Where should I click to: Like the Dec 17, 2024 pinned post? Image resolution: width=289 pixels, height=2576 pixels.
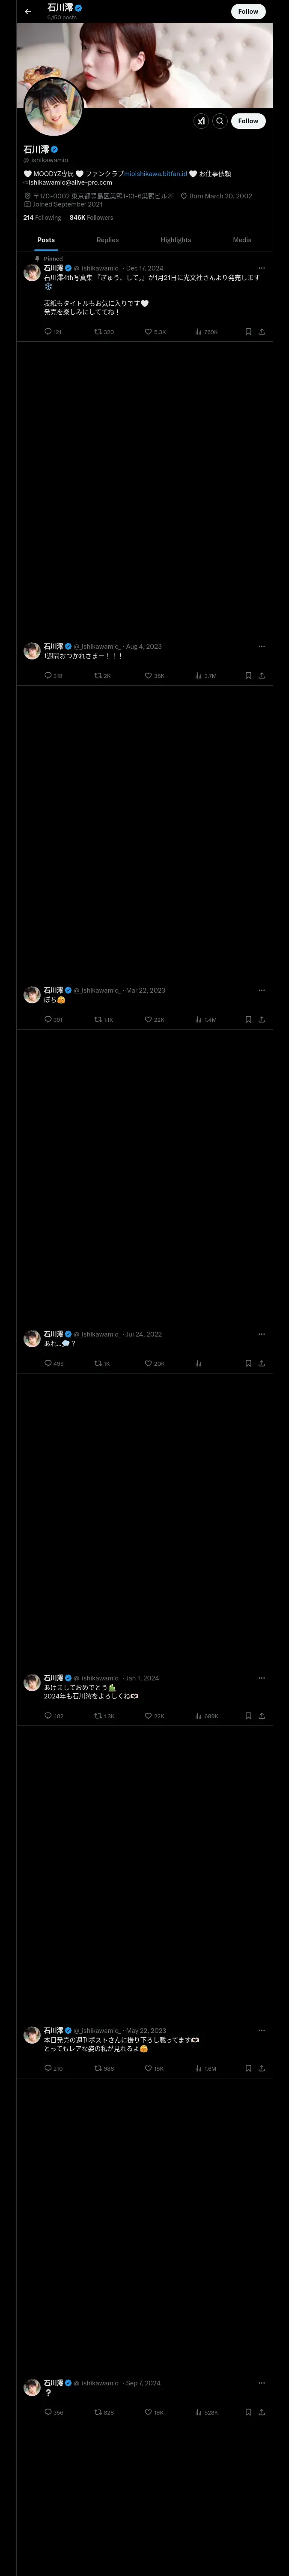click(x=149, y=332)
